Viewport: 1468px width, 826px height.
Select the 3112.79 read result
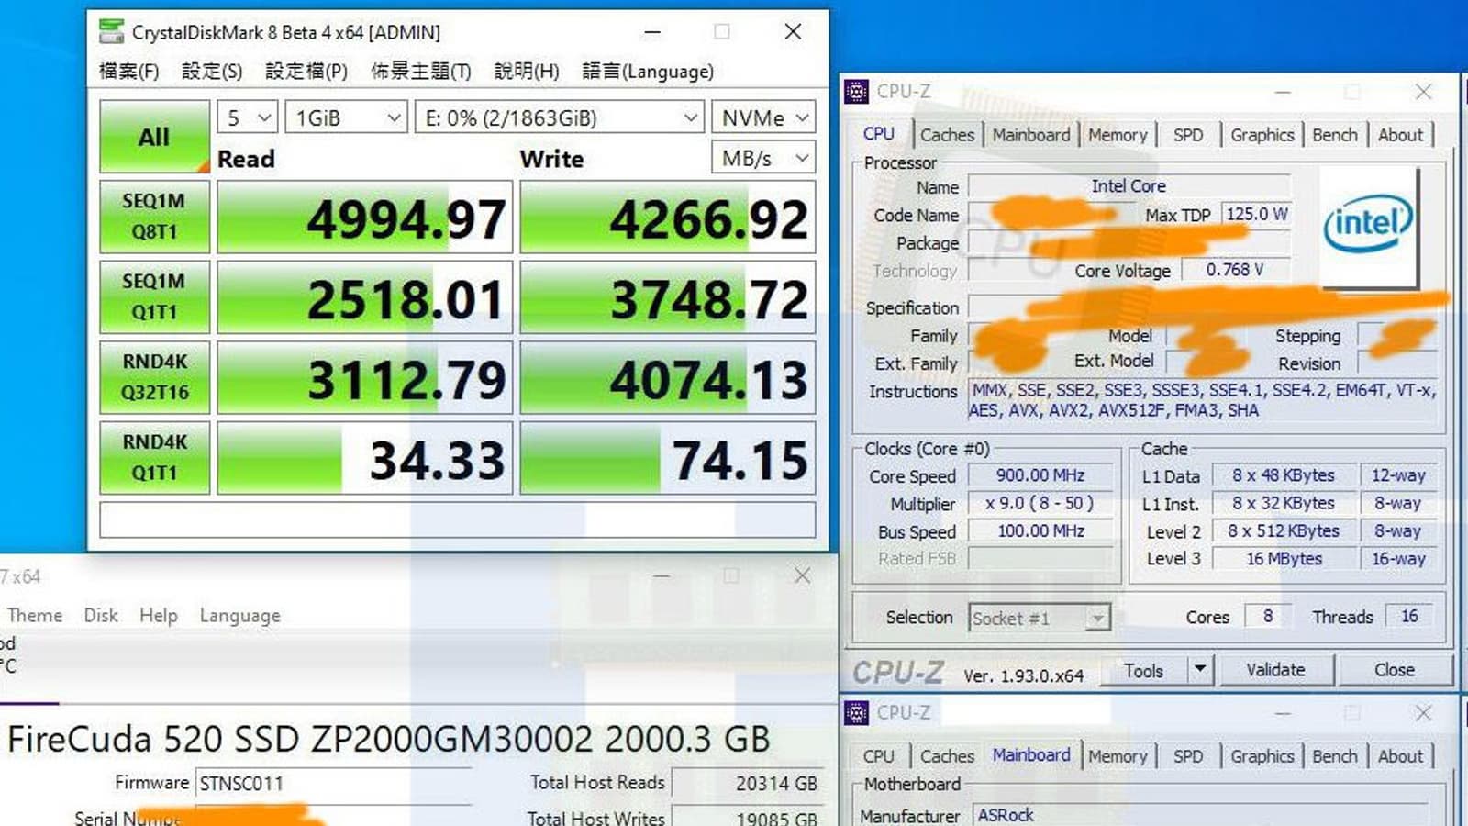coord(364,377)
